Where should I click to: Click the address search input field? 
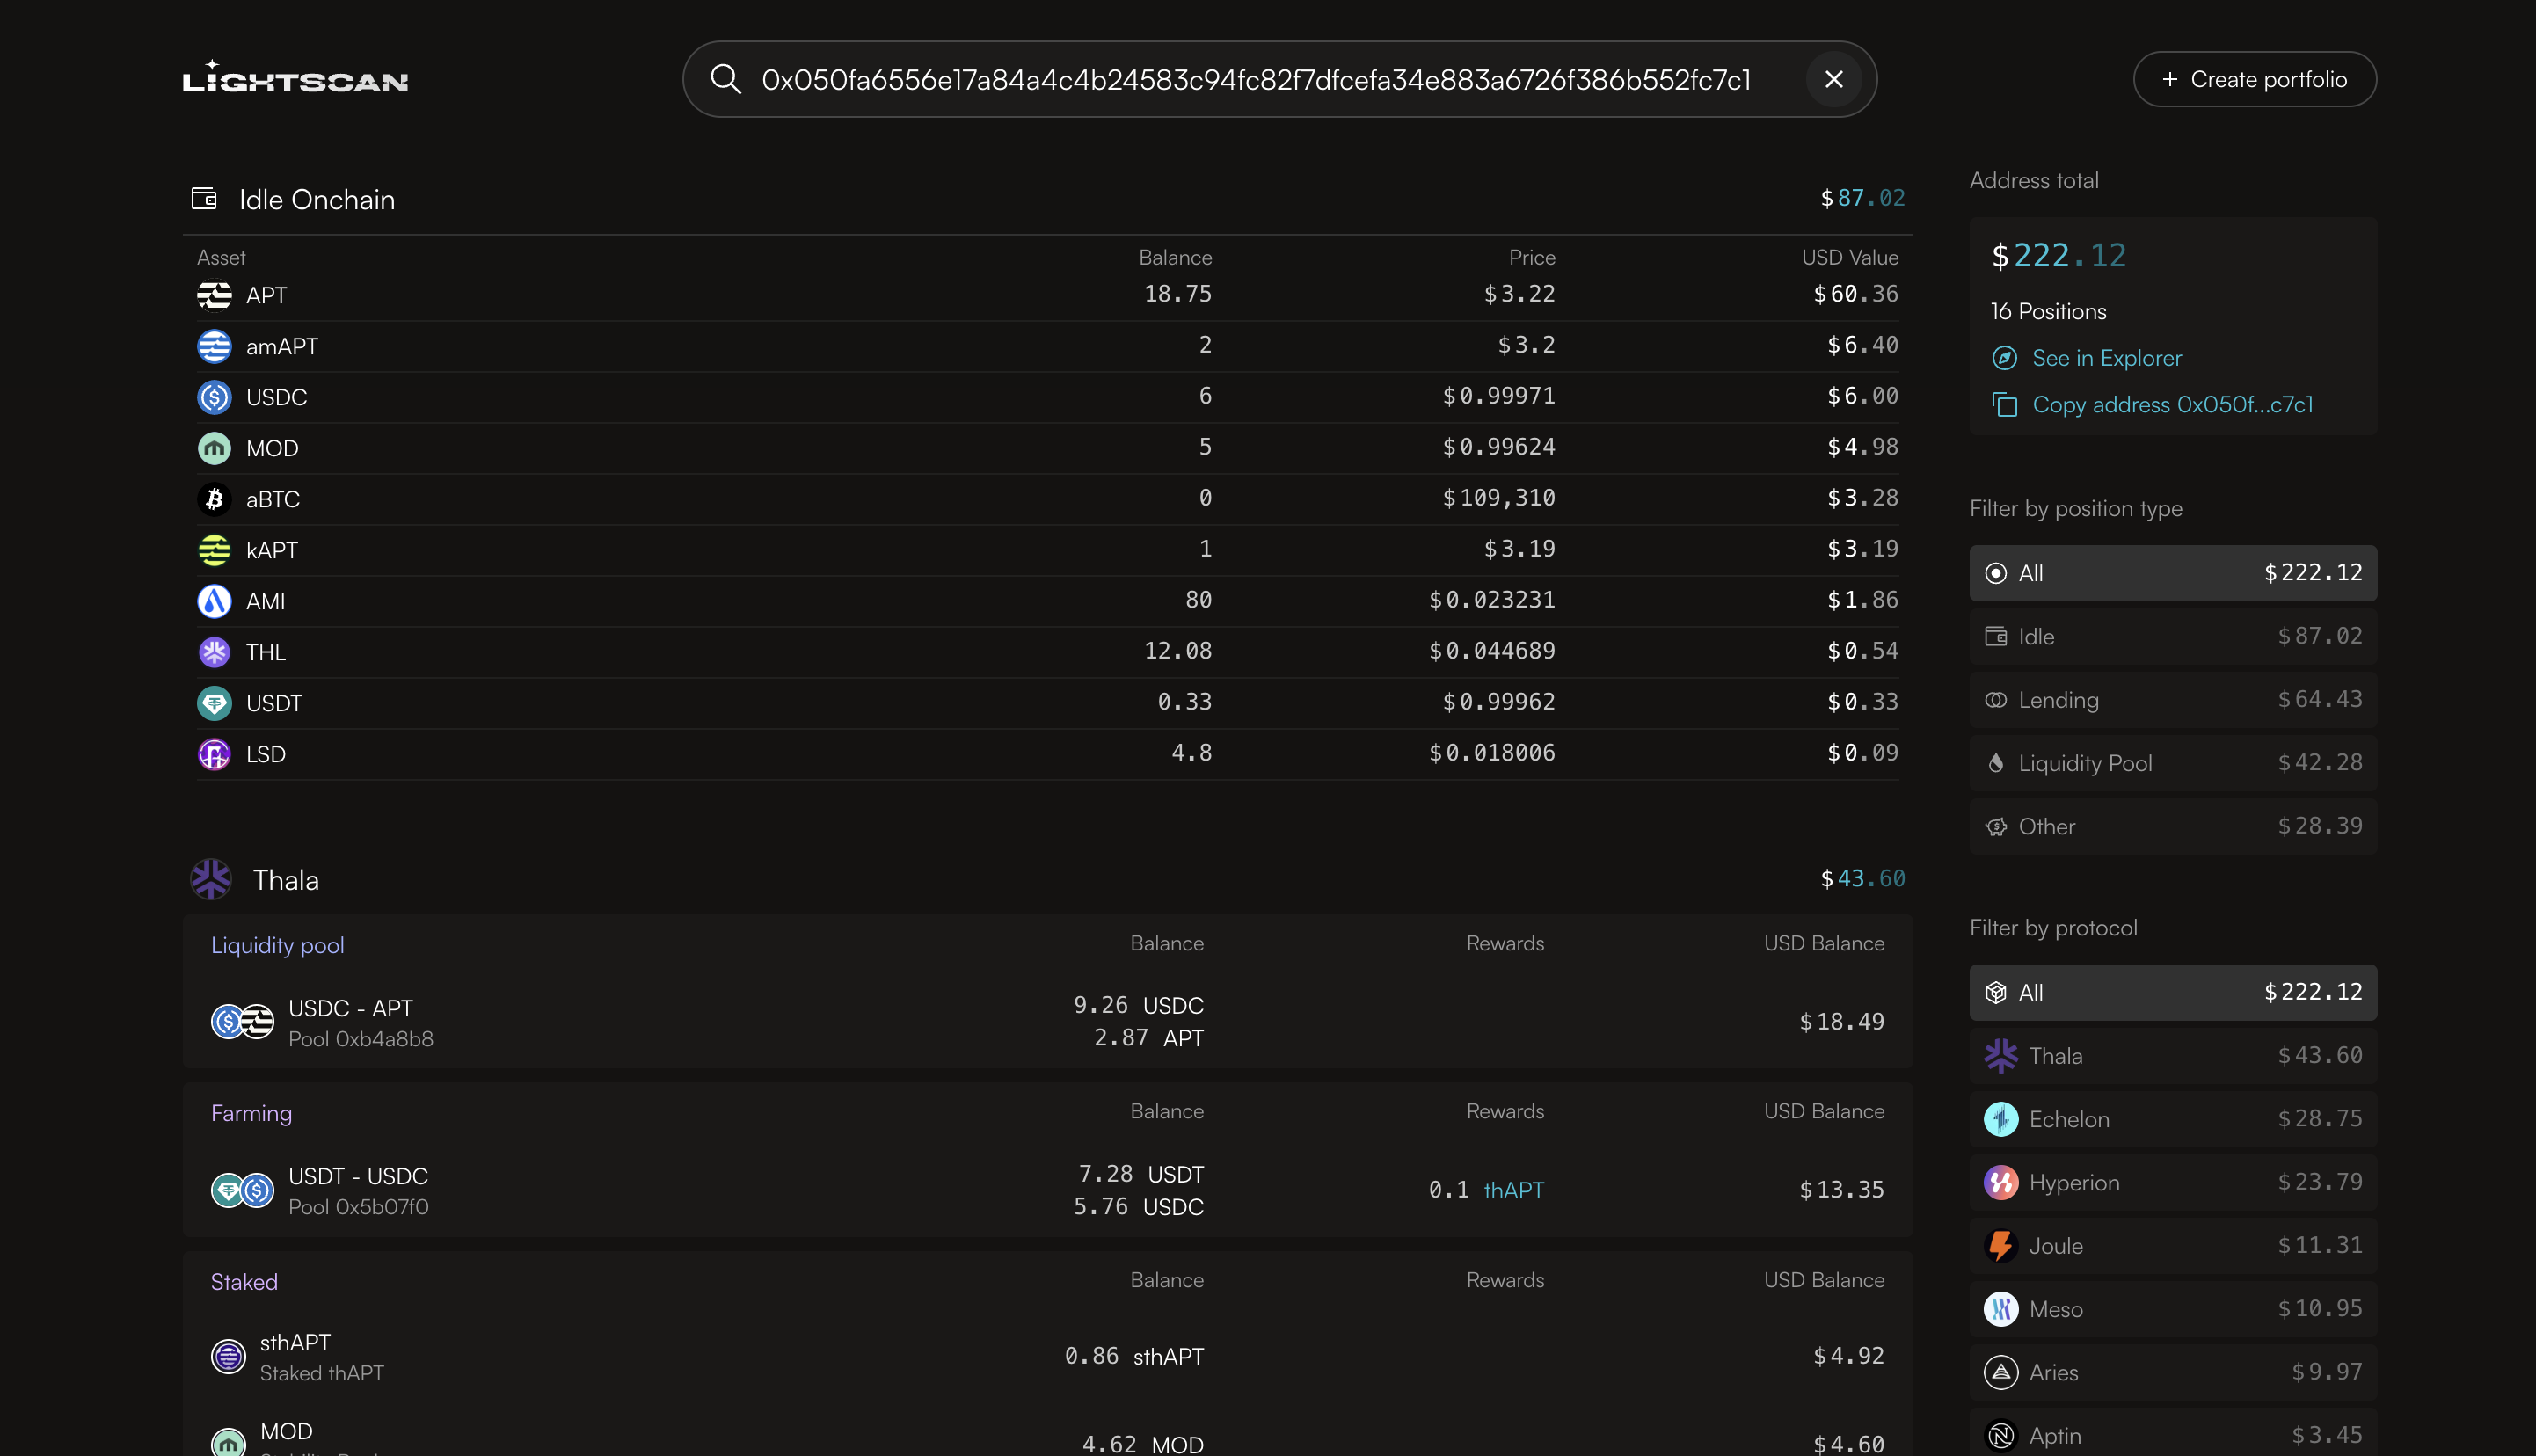click(1255, 79)
